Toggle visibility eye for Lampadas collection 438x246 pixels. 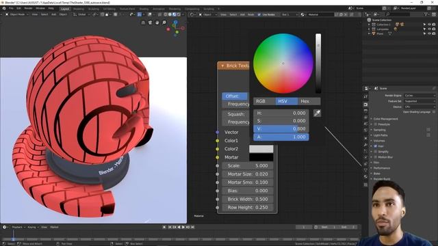[429, 29]
